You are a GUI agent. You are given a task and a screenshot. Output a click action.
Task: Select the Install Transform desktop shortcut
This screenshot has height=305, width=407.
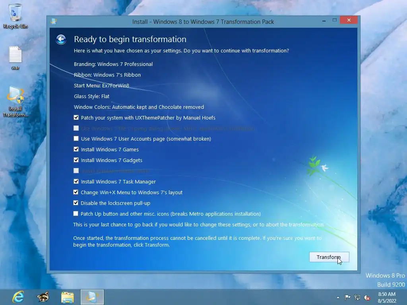pyautogui.click(x=16, y=102)
